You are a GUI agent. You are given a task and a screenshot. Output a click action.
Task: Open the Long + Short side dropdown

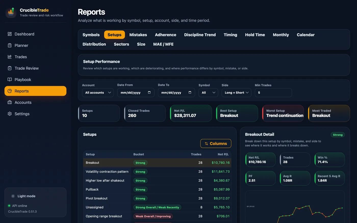point(236,93)
